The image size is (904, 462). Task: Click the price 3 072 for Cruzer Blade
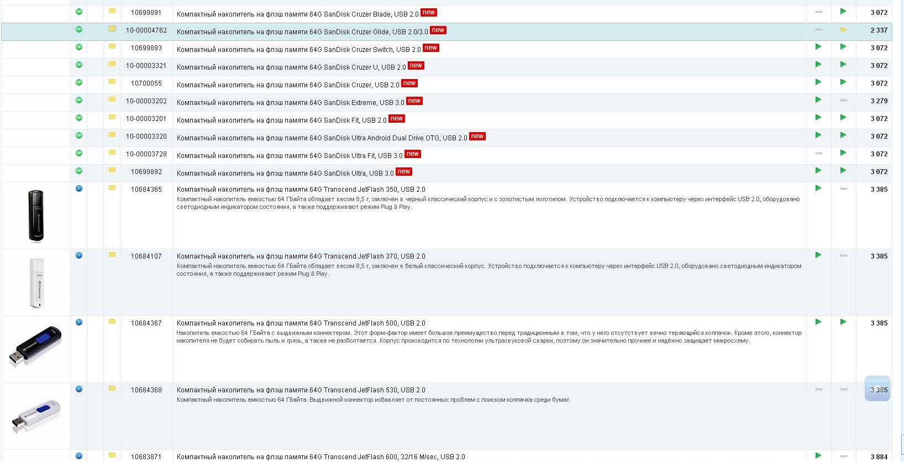pyautogui.click(x=879, y=12)
